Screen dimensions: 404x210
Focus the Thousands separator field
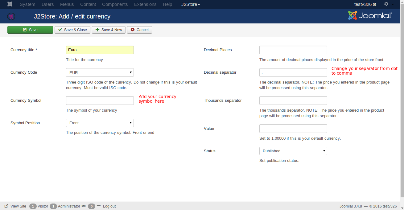click(x=293, y=101)
